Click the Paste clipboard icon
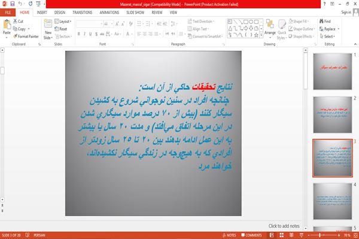359x239 pixels. pyautogui.click(x=7, y=25)
